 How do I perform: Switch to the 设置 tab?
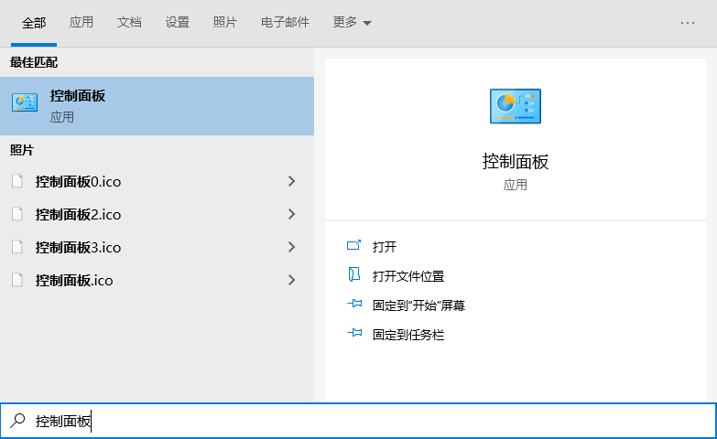[x=178, y=22]
